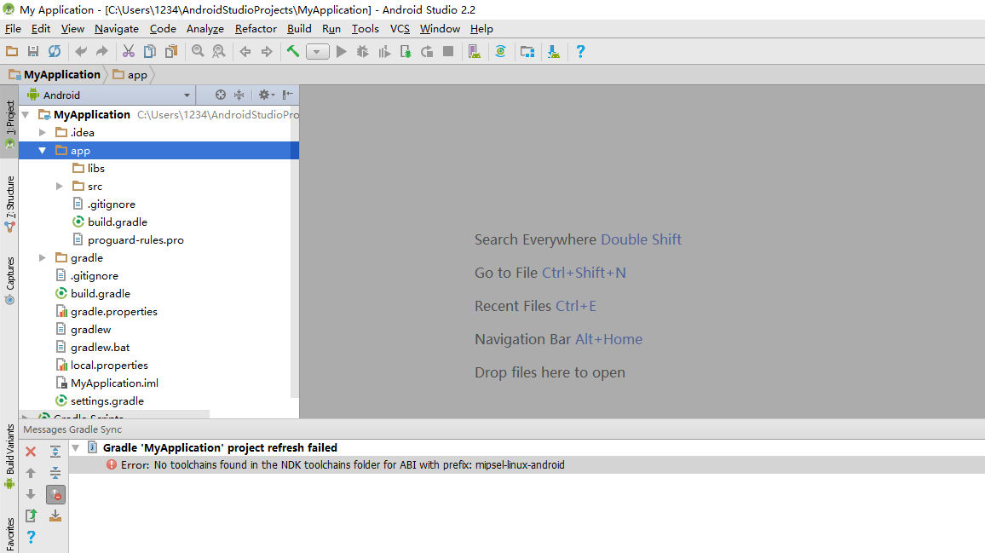Open the Project panel gear settings
Screen dimensions: 985x553
[x=267, y=95]
